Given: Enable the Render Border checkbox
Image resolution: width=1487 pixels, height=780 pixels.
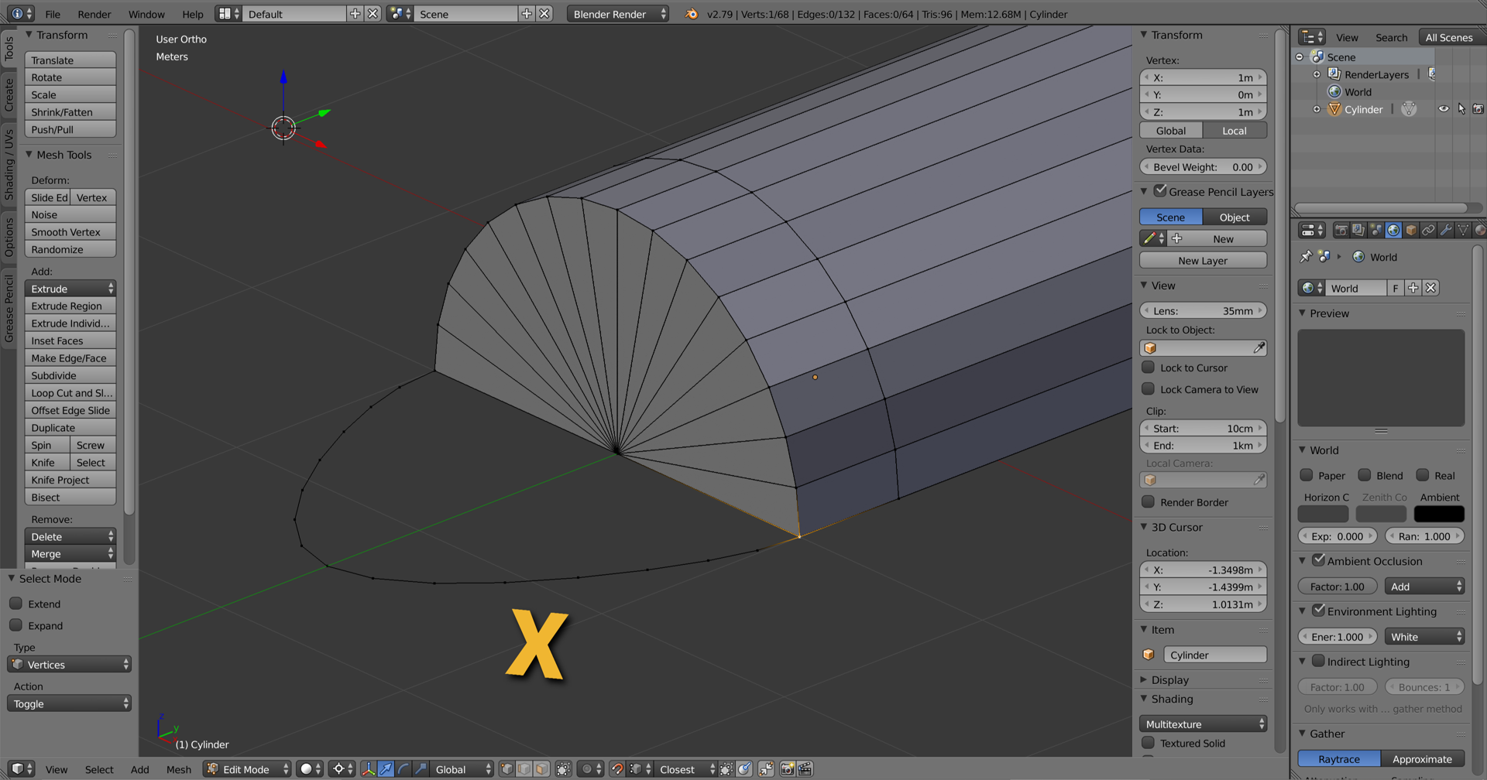Looking at the screenshot, I should (1149, 502).
